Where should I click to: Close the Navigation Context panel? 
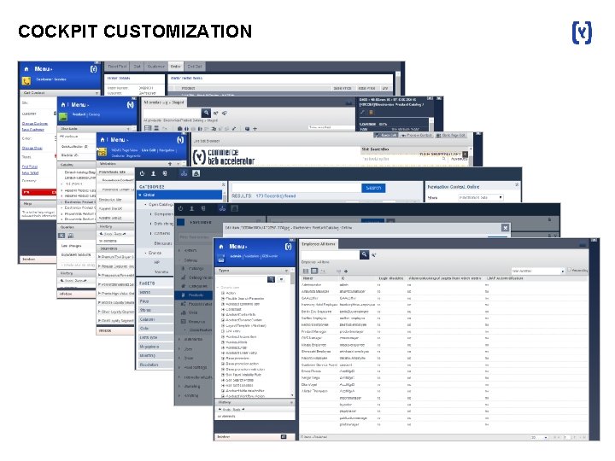coord(517,184)
